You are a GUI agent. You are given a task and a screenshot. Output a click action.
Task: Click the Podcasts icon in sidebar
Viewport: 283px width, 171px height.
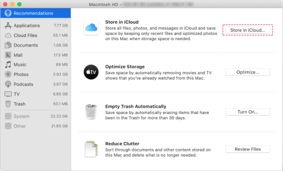click(8, 84)
